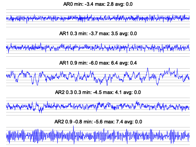Click the AR2 0.9 -0.8 chart title

98,122
